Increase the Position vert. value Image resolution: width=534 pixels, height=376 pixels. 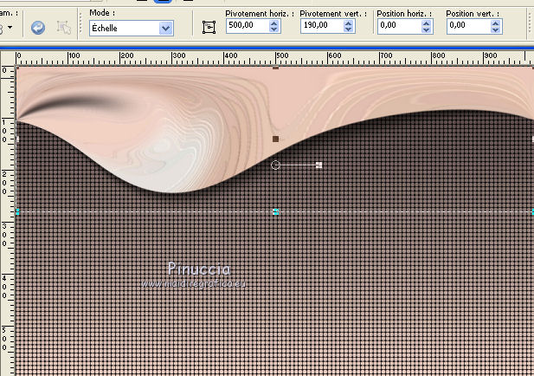tap(496, 23)
